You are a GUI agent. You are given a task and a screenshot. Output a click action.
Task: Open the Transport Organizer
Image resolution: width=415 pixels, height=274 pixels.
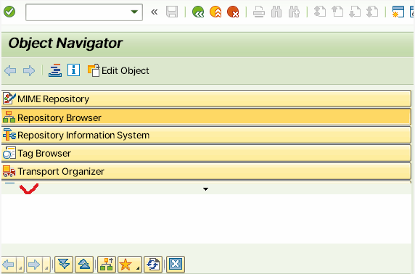[x=207, y=171]
